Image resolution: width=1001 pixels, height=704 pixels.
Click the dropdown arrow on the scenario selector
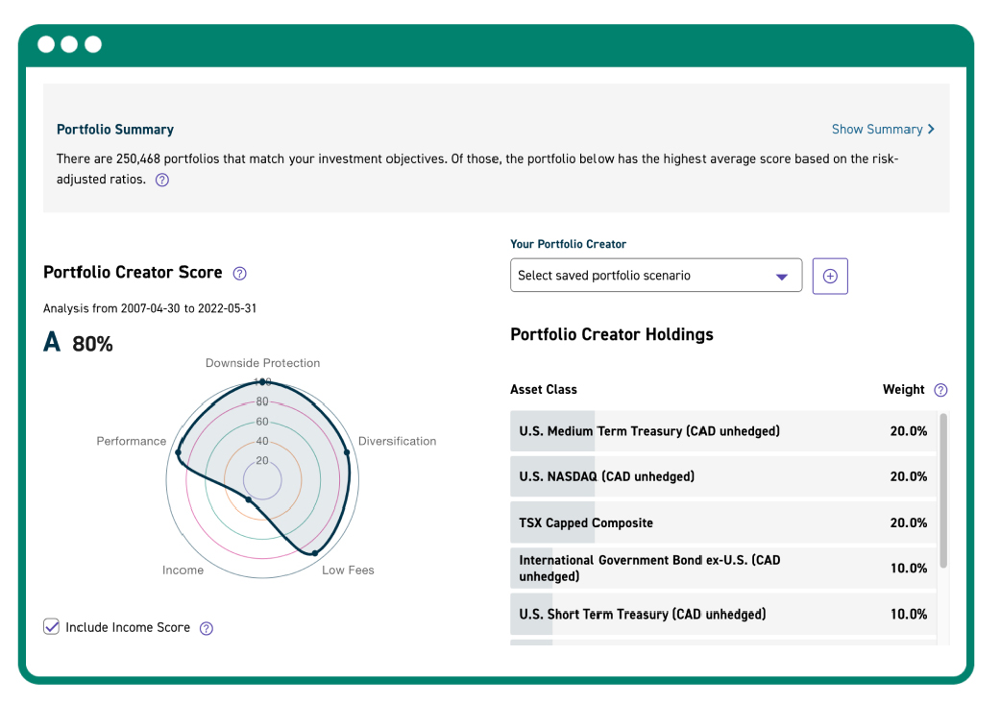pos(782,276)
